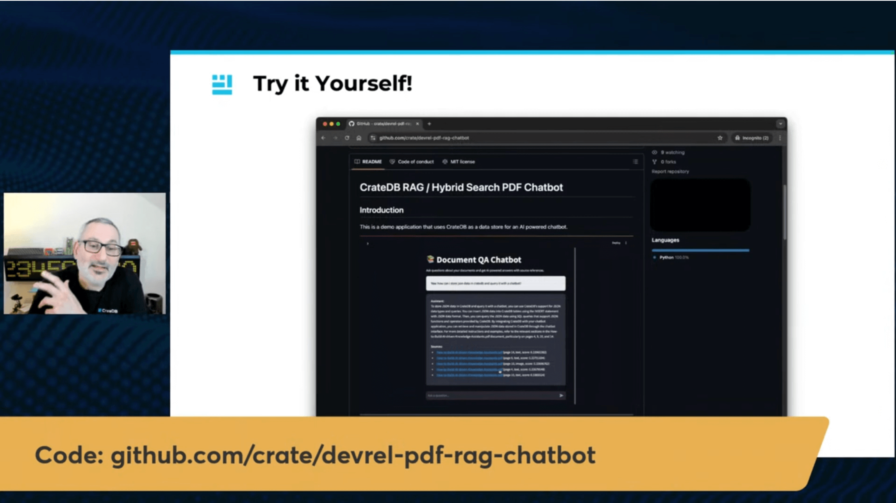The image size is (896, 503).
Task: Click the fork icon next to 0 forks
Action: pyautogui.click(x=655, y=162)
